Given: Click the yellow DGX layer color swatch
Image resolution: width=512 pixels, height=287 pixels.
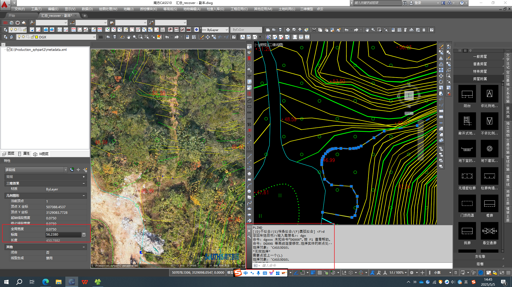Looking at the screenshot, I should (x=37, y=37).
